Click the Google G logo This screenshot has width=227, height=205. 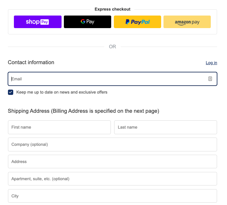(x=83, y=21)
